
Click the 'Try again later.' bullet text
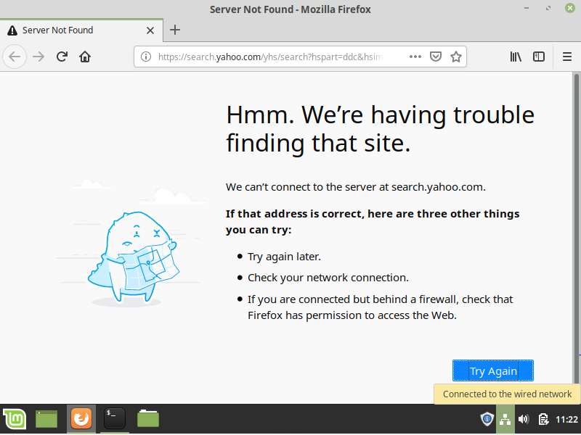pos(284,257)
